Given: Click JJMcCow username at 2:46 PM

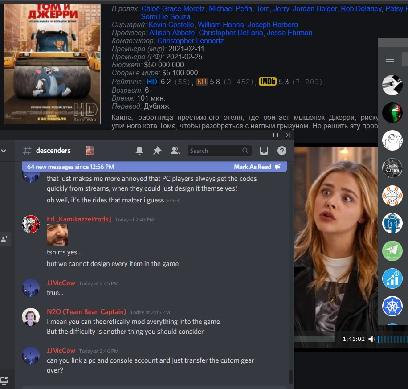Looking at the screenshot, I should [x=61, y=351].
